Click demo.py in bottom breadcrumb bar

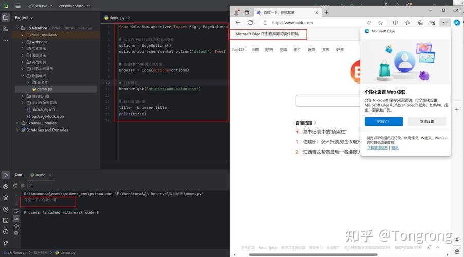click(x=65, y=252)
